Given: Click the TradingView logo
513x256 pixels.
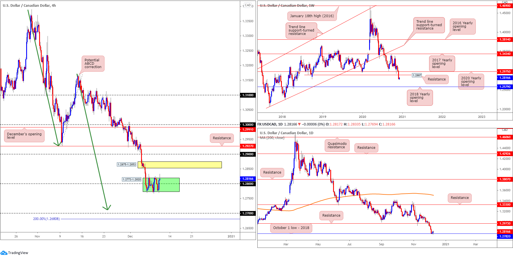Looking at the screenshot, I should pos(14,253).
